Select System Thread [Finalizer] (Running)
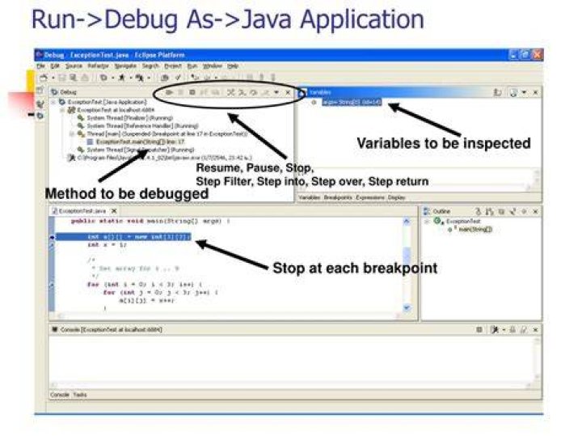The image size is (582, 436). (130, 118)
